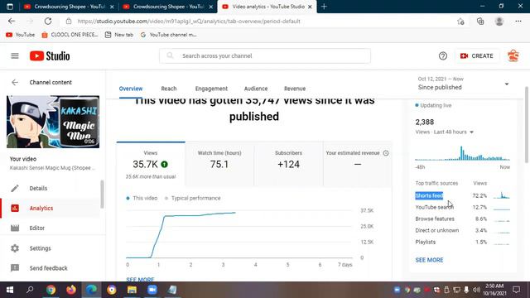Open the Kakashi Magic Mug video thumbnail

coord(53,122)
